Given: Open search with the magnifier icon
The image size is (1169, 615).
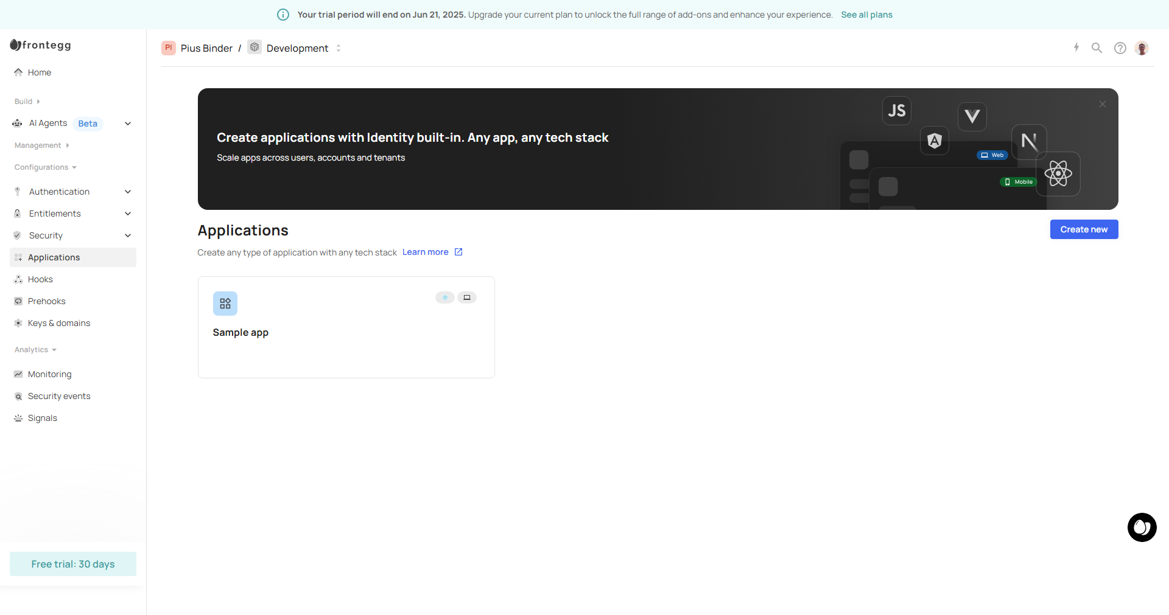Looking at the screenshot, I should point(1097,47).
